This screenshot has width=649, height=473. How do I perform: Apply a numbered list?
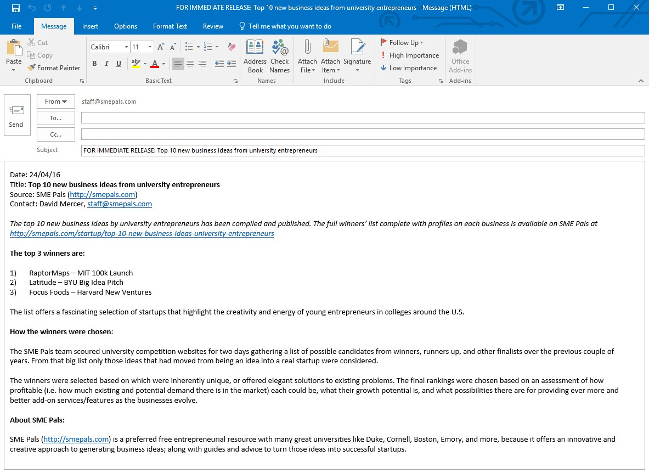(208, 47)
